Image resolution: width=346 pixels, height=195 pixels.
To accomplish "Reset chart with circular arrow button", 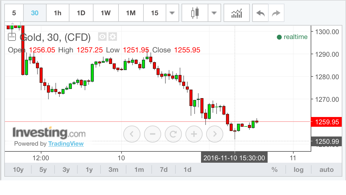I will pyautogui.click(x=173, y=134).
